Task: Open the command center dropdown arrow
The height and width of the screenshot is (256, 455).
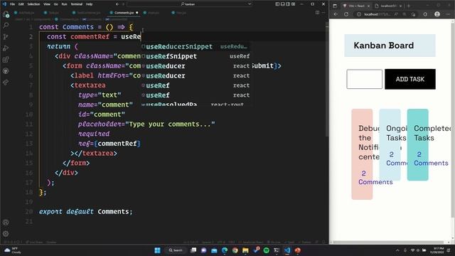Action: pos(249,4)
